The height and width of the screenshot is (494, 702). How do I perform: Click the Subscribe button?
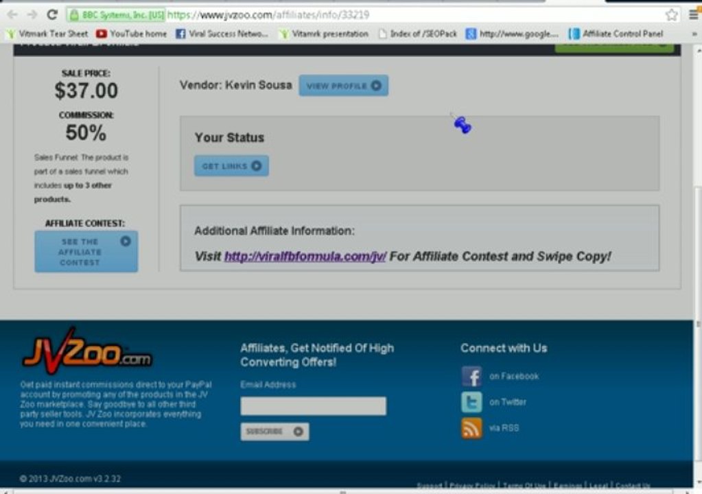pos(274,432)
